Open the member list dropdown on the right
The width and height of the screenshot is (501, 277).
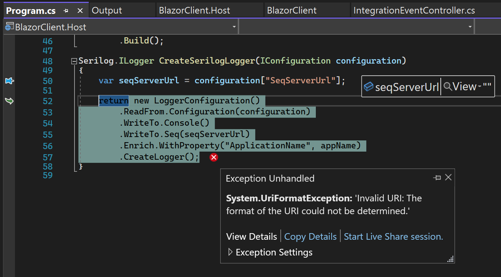(x=470, y=26)
